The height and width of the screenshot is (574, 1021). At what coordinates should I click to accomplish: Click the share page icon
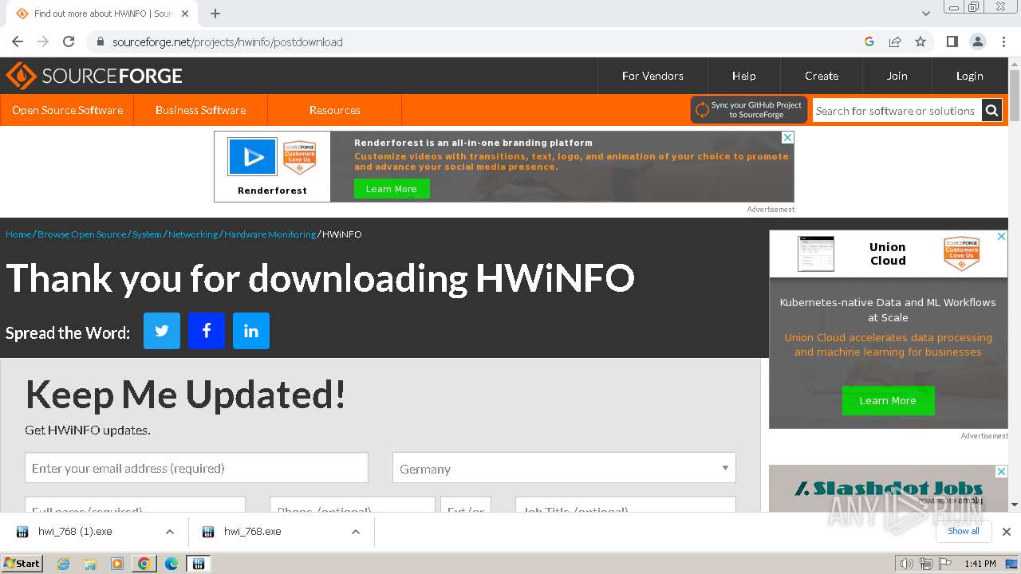pyautogui.click(x=895, y=41)
